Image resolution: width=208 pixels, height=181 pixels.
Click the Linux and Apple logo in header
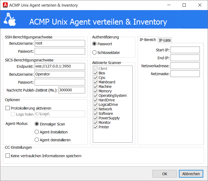10,19
